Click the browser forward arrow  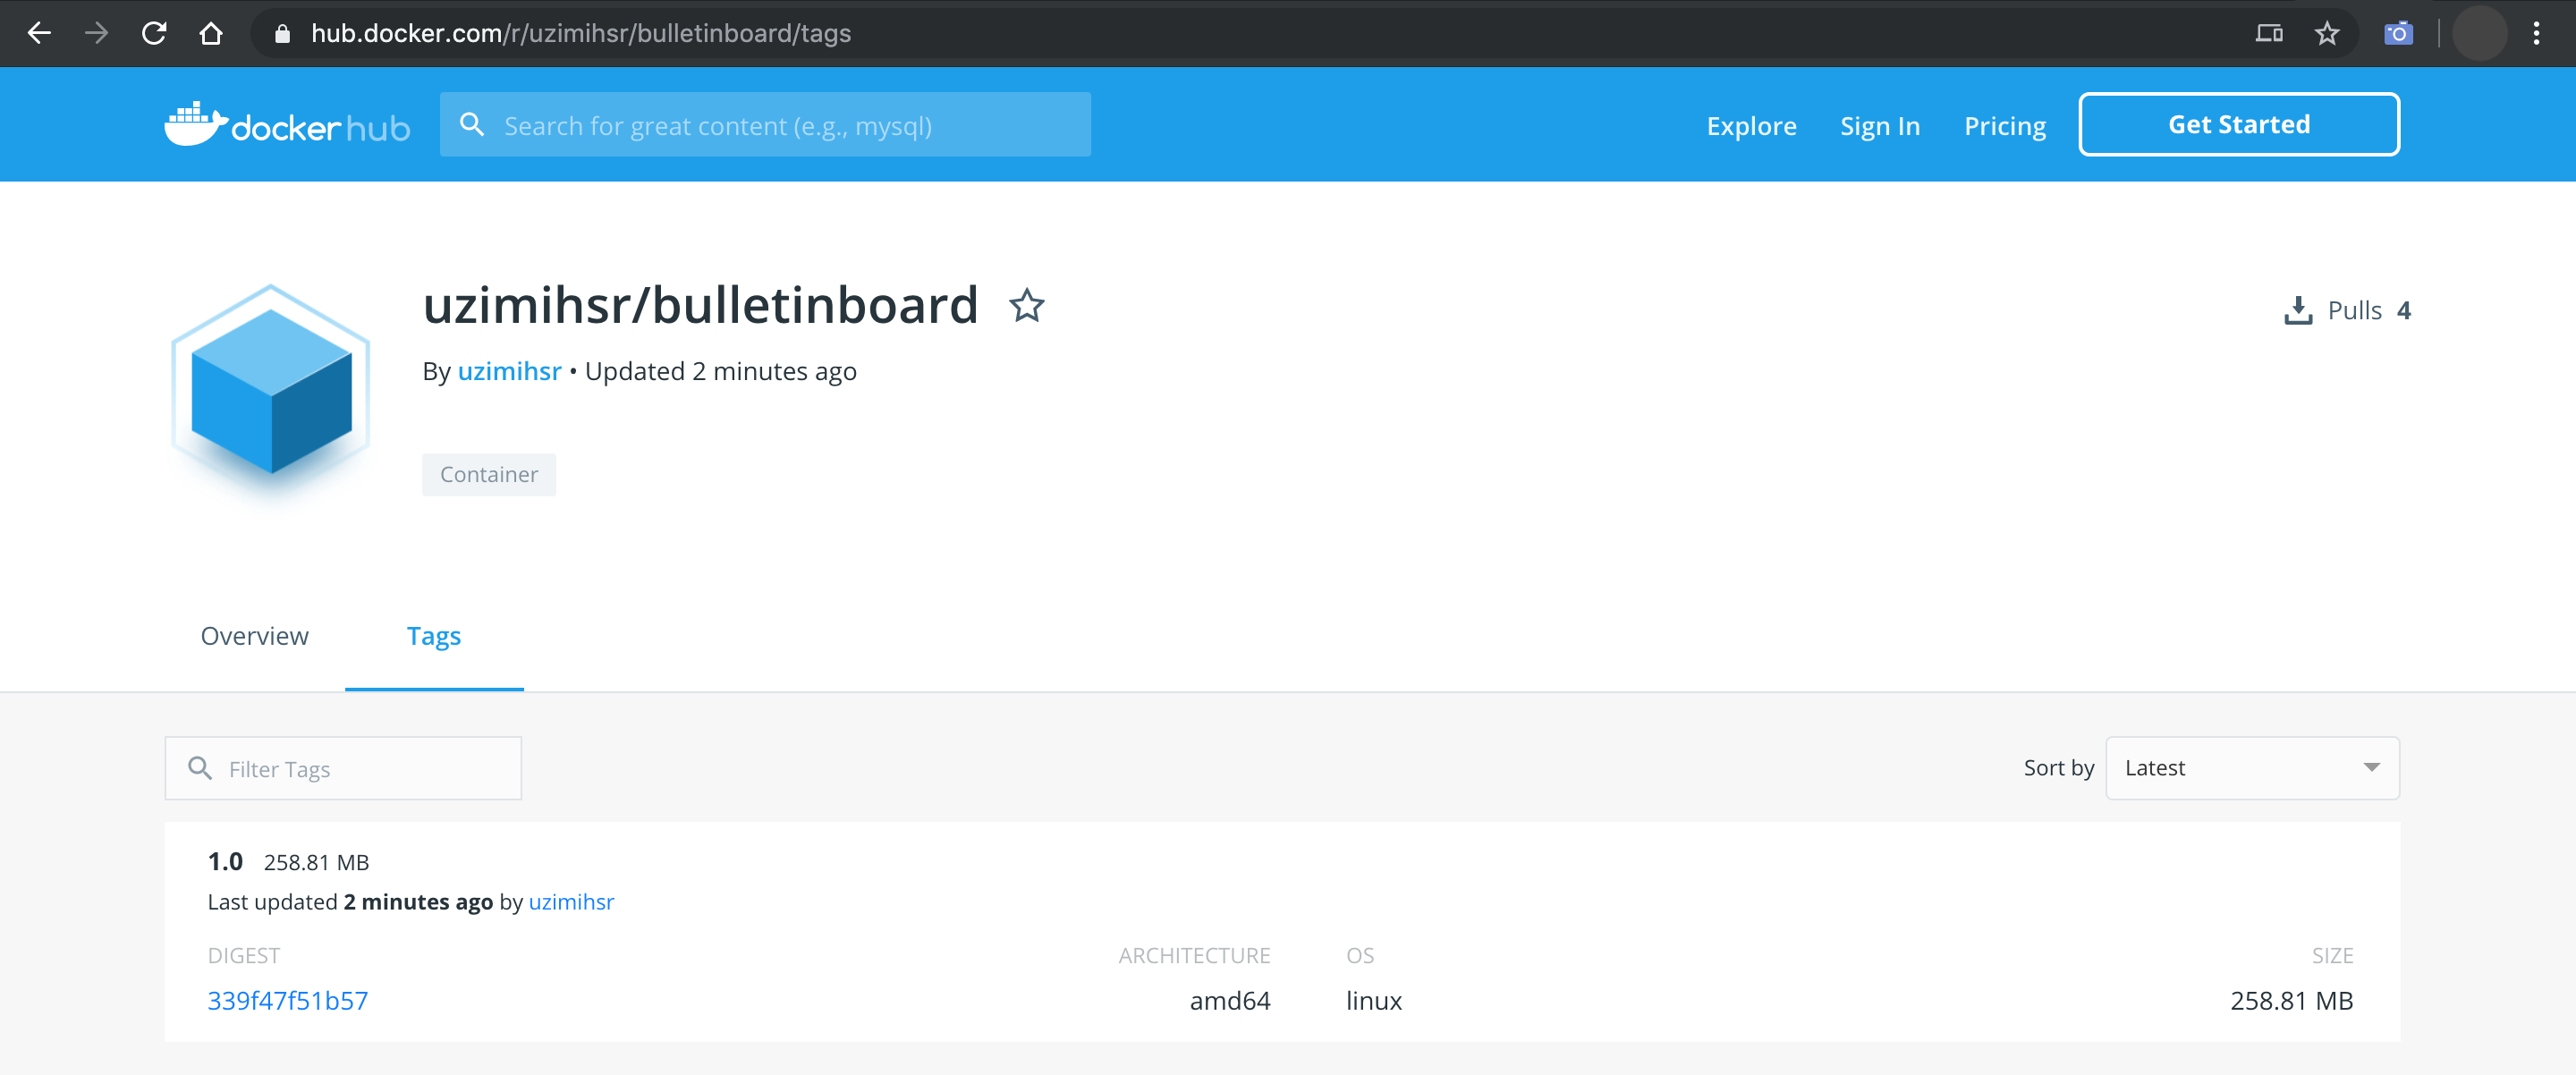(x=96, y=33)
